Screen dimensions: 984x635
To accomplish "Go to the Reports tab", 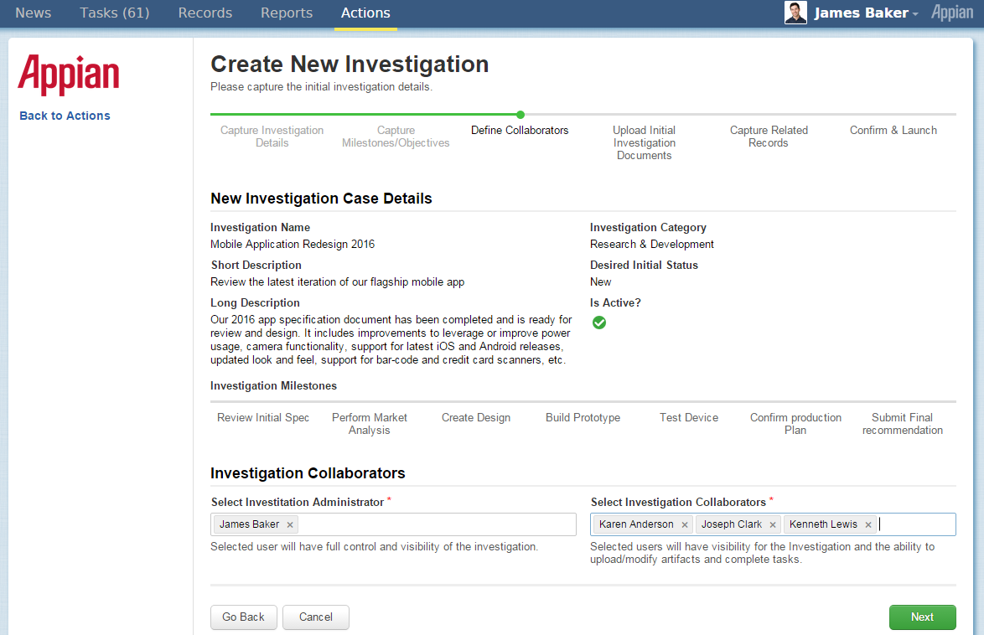I will pyautogui.click(x=287, y=13).
